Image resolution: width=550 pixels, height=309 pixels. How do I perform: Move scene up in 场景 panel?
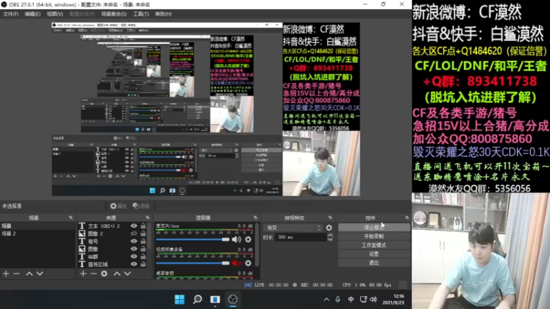29,273
